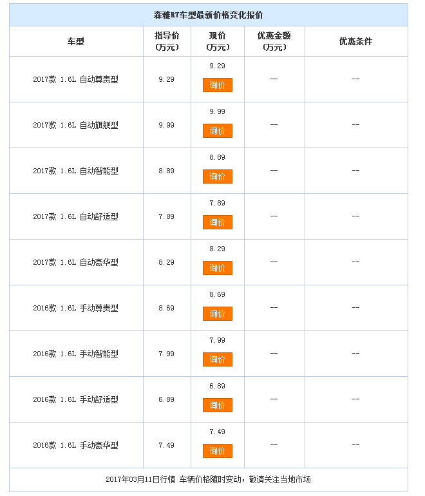Open the 2017款 1.6L 自动尊贵型 model link

point(75,79)
